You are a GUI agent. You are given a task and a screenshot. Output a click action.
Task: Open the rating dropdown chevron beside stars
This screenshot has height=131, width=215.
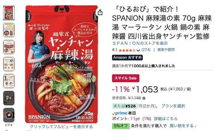pos(138,50)
